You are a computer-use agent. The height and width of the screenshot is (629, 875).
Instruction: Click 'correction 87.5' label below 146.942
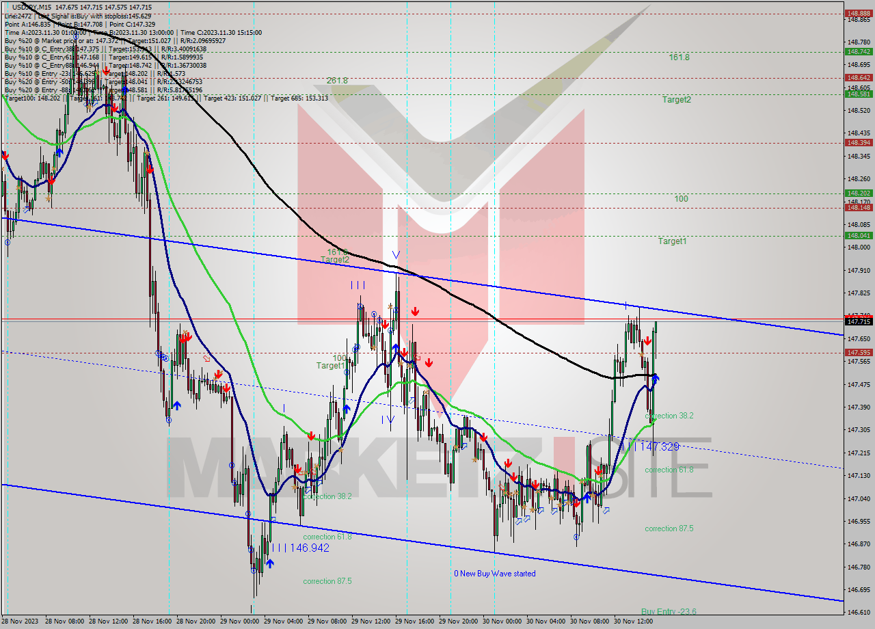[327, 581]
